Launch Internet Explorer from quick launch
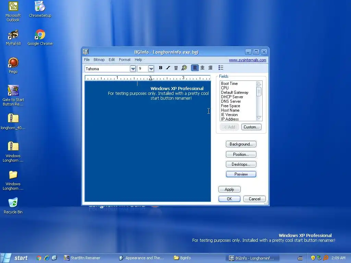Screen dimensions: 351x263 tap(47, 258)
